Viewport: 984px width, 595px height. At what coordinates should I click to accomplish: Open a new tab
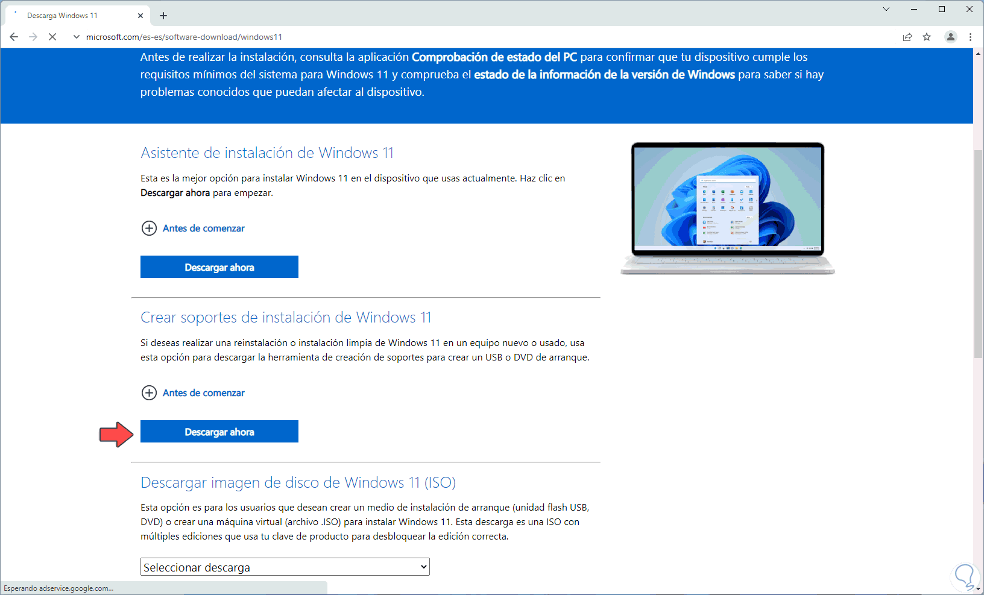[163, 16]
